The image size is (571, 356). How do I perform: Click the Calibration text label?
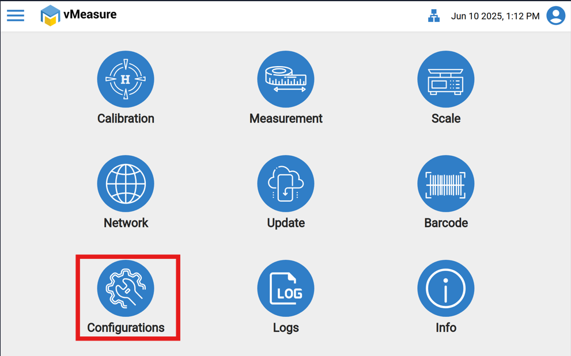coord(126,118)
